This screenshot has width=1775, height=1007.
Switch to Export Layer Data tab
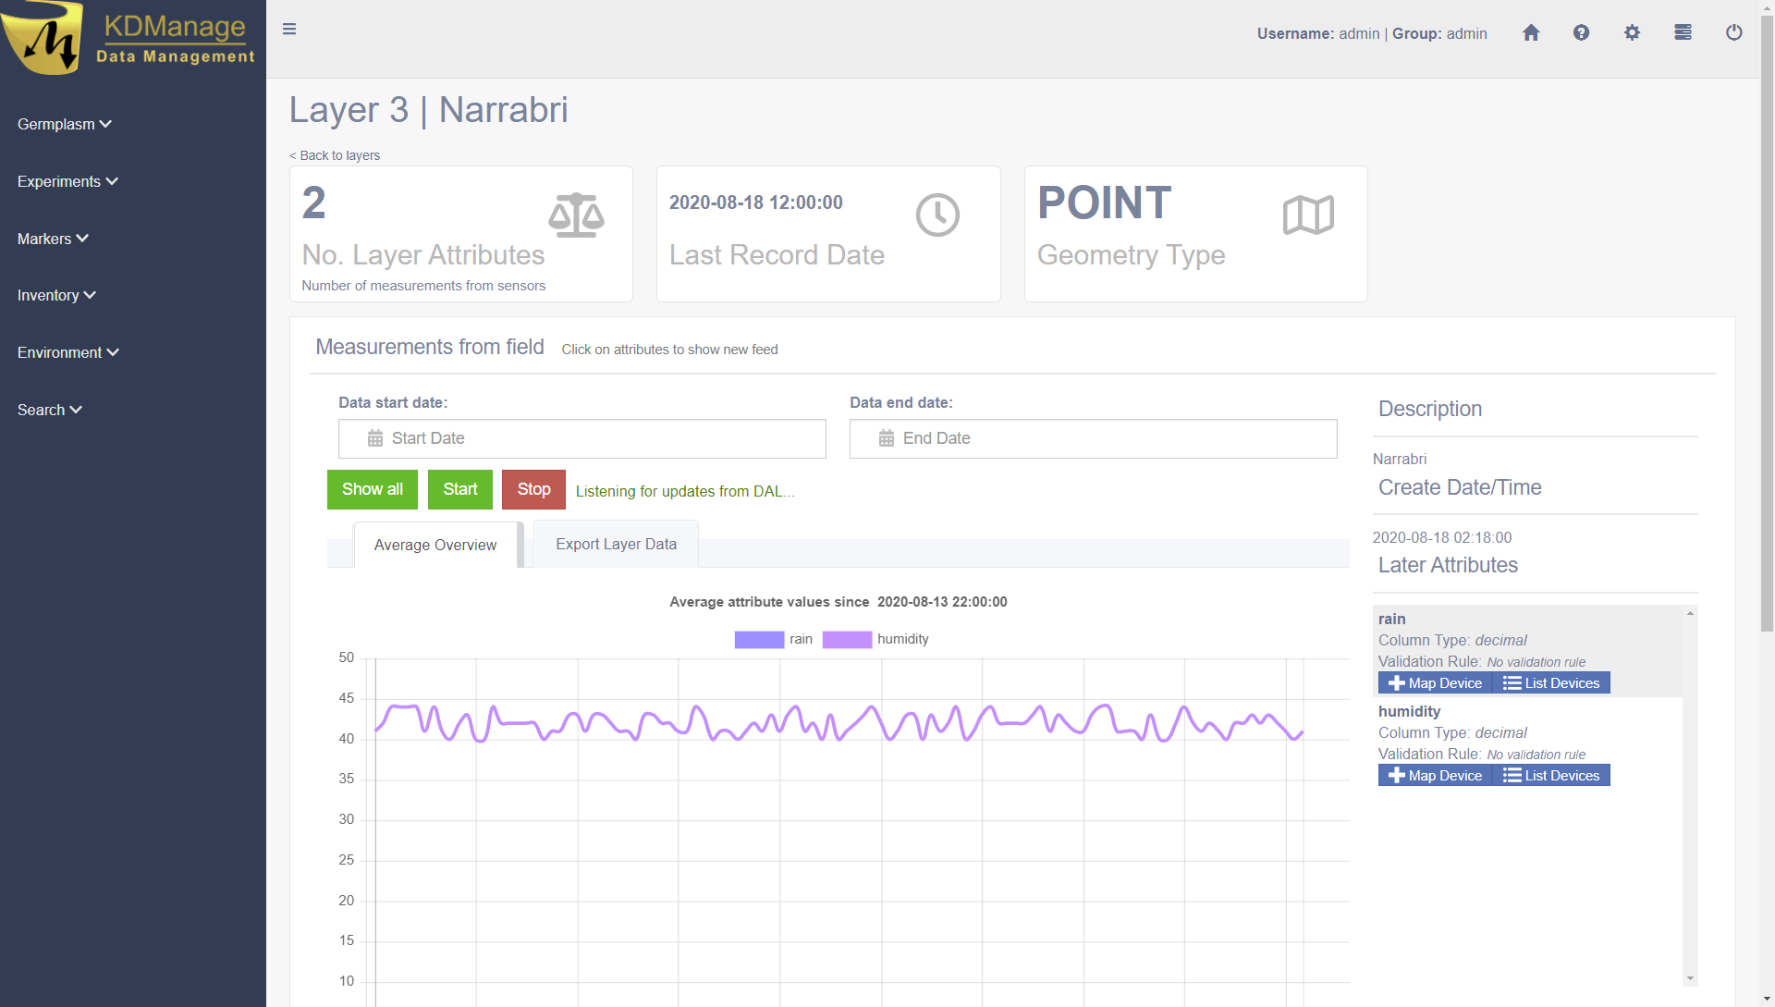coord(616,545)
